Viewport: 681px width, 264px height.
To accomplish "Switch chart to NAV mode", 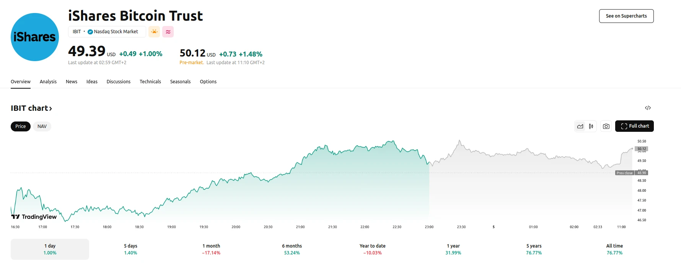I will click(x=42, y=126).
